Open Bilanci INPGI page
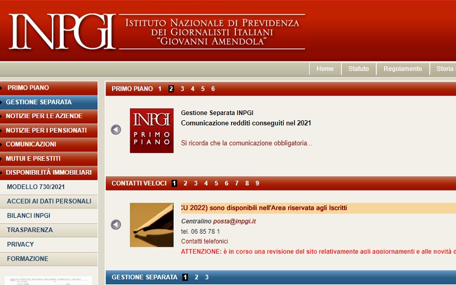Screen dimensions: 456x285 coord(49,216)
